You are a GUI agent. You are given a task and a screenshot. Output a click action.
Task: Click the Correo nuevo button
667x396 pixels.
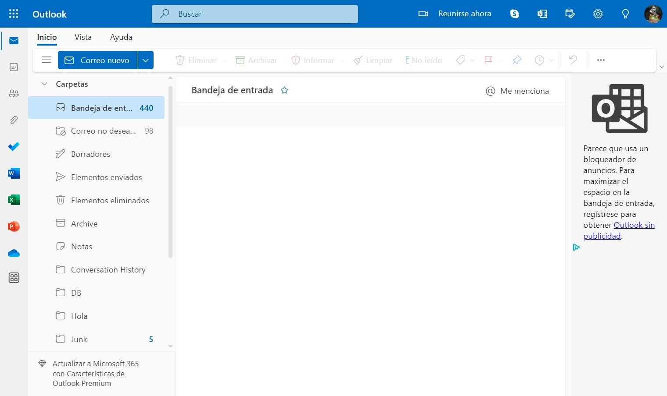97,60
